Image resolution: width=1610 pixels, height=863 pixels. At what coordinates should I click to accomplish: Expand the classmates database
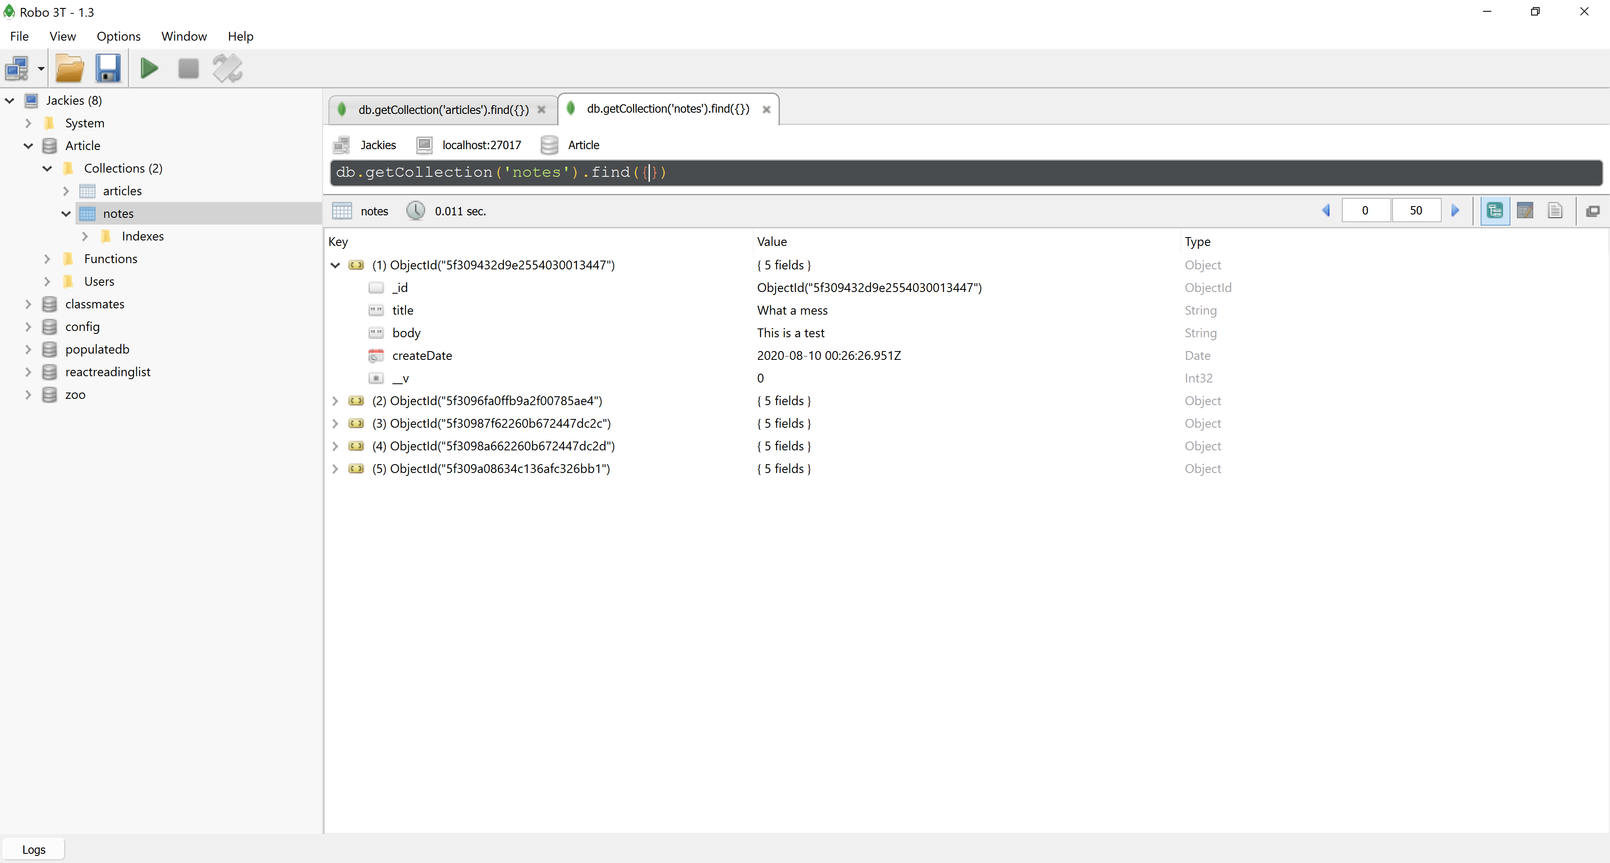(28, 304)
